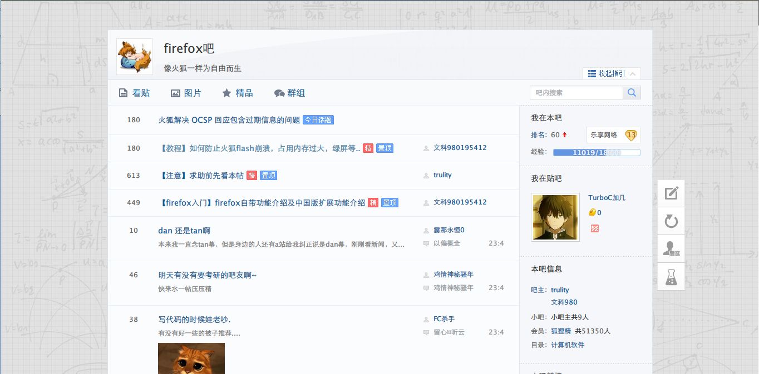
Task: Click the 乐享网络 level 13 badge
Action: pyautogui.click(x=613, y=135)
